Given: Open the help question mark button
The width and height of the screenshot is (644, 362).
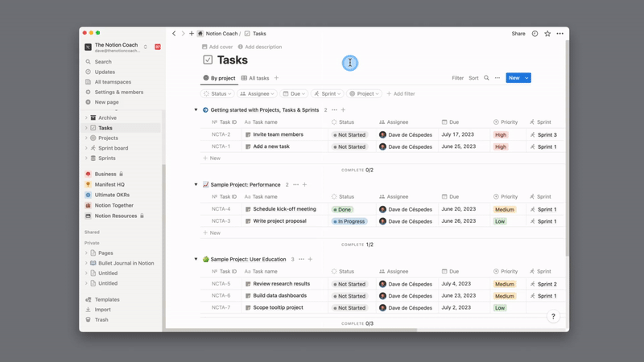Looking at the screenshot, I should (x=553, y=316).
